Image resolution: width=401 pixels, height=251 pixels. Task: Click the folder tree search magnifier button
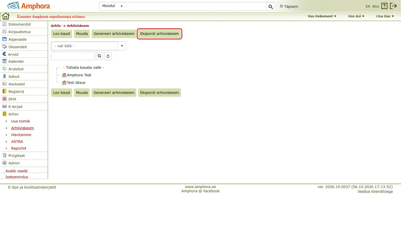[x=99, y=56]
